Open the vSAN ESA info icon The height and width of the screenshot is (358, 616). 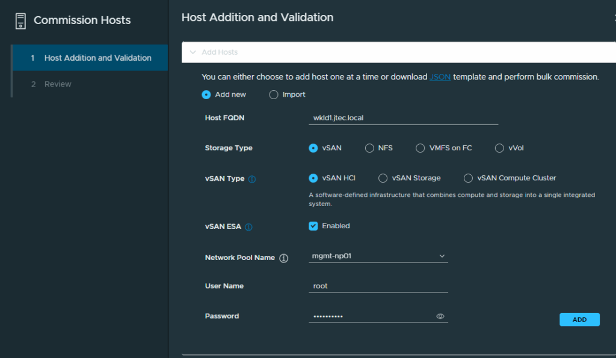click(248, 227)
